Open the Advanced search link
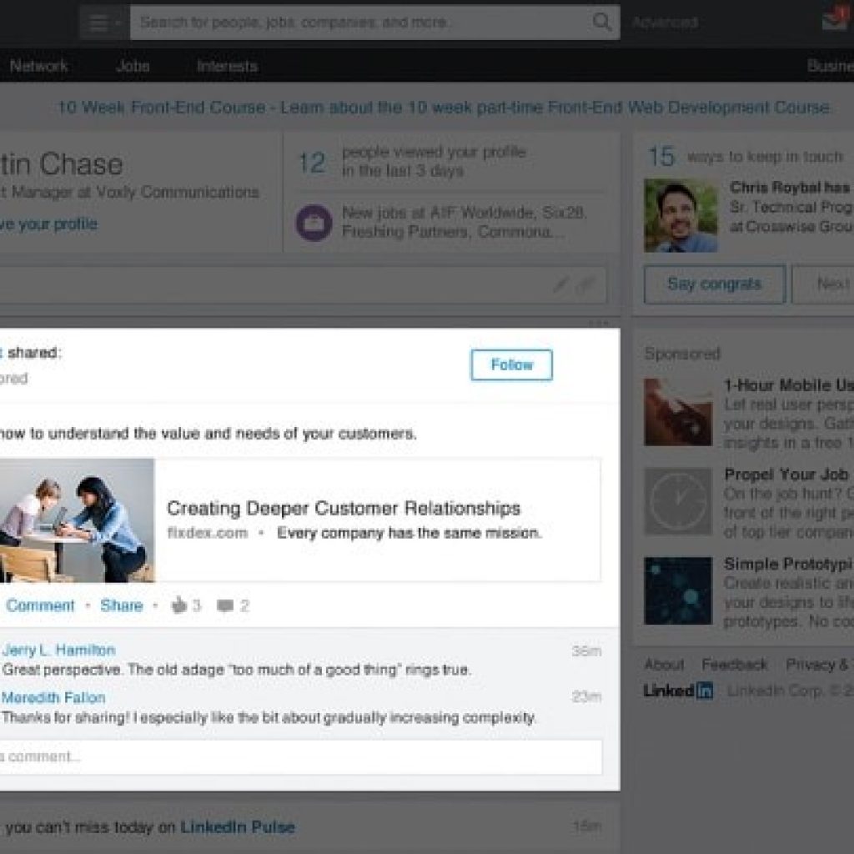Image resolution: width=854 pixels, height=854 pixels. pos(665,23)
